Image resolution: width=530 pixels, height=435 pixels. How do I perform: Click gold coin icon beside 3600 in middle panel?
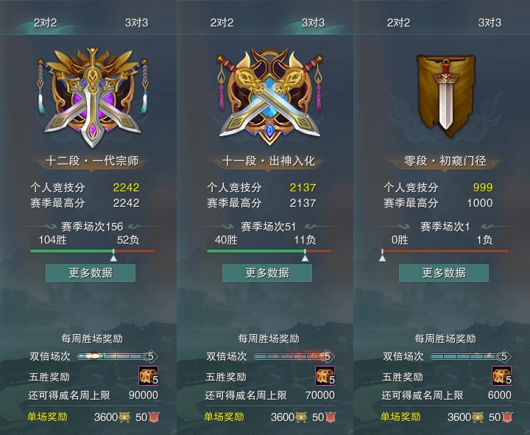pyautogui.click(x=301, y=417)
